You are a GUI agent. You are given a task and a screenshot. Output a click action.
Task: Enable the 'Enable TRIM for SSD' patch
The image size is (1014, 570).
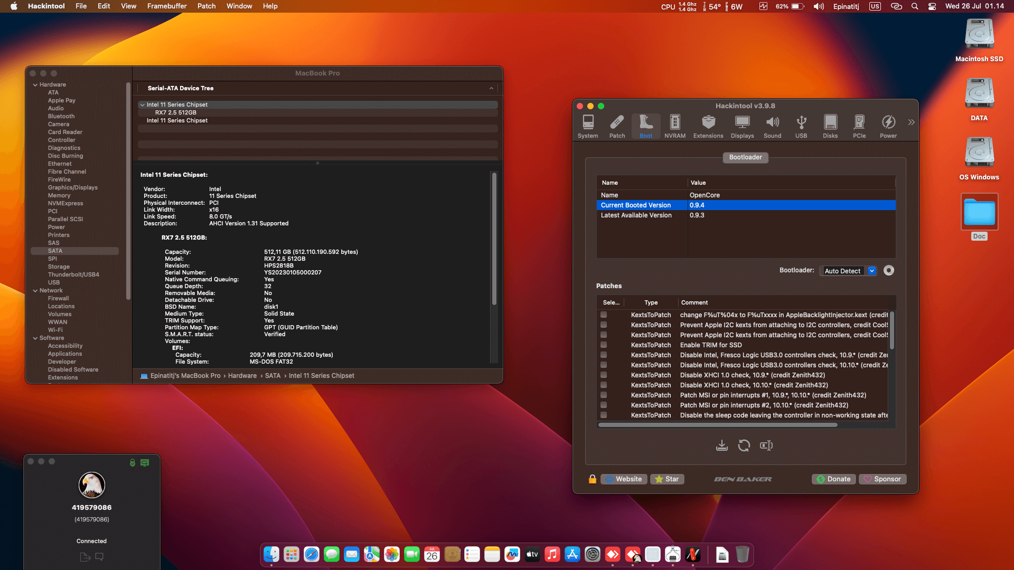604,345
